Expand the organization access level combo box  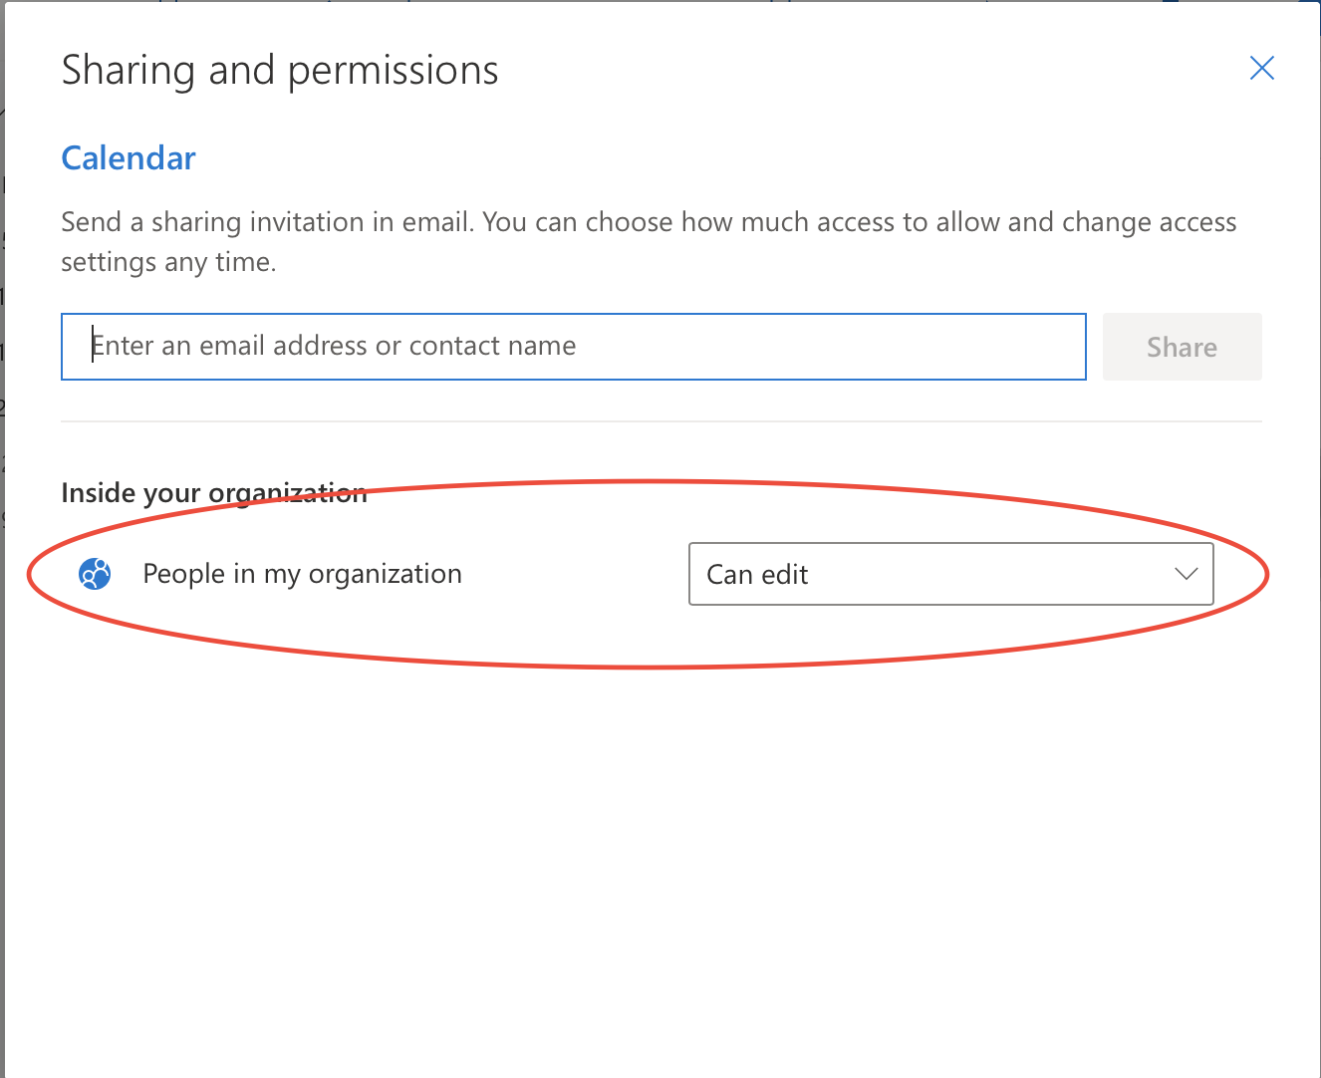(949, 574)
